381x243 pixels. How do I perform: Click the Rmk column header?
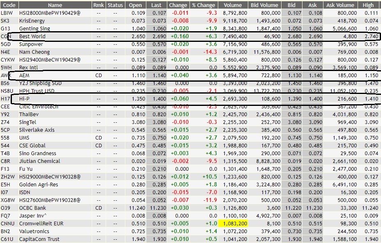coord(99,5)
